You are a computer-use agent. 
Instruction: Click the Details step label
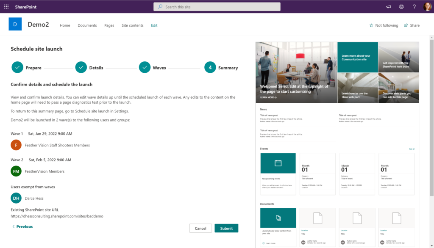coord(96,68)
